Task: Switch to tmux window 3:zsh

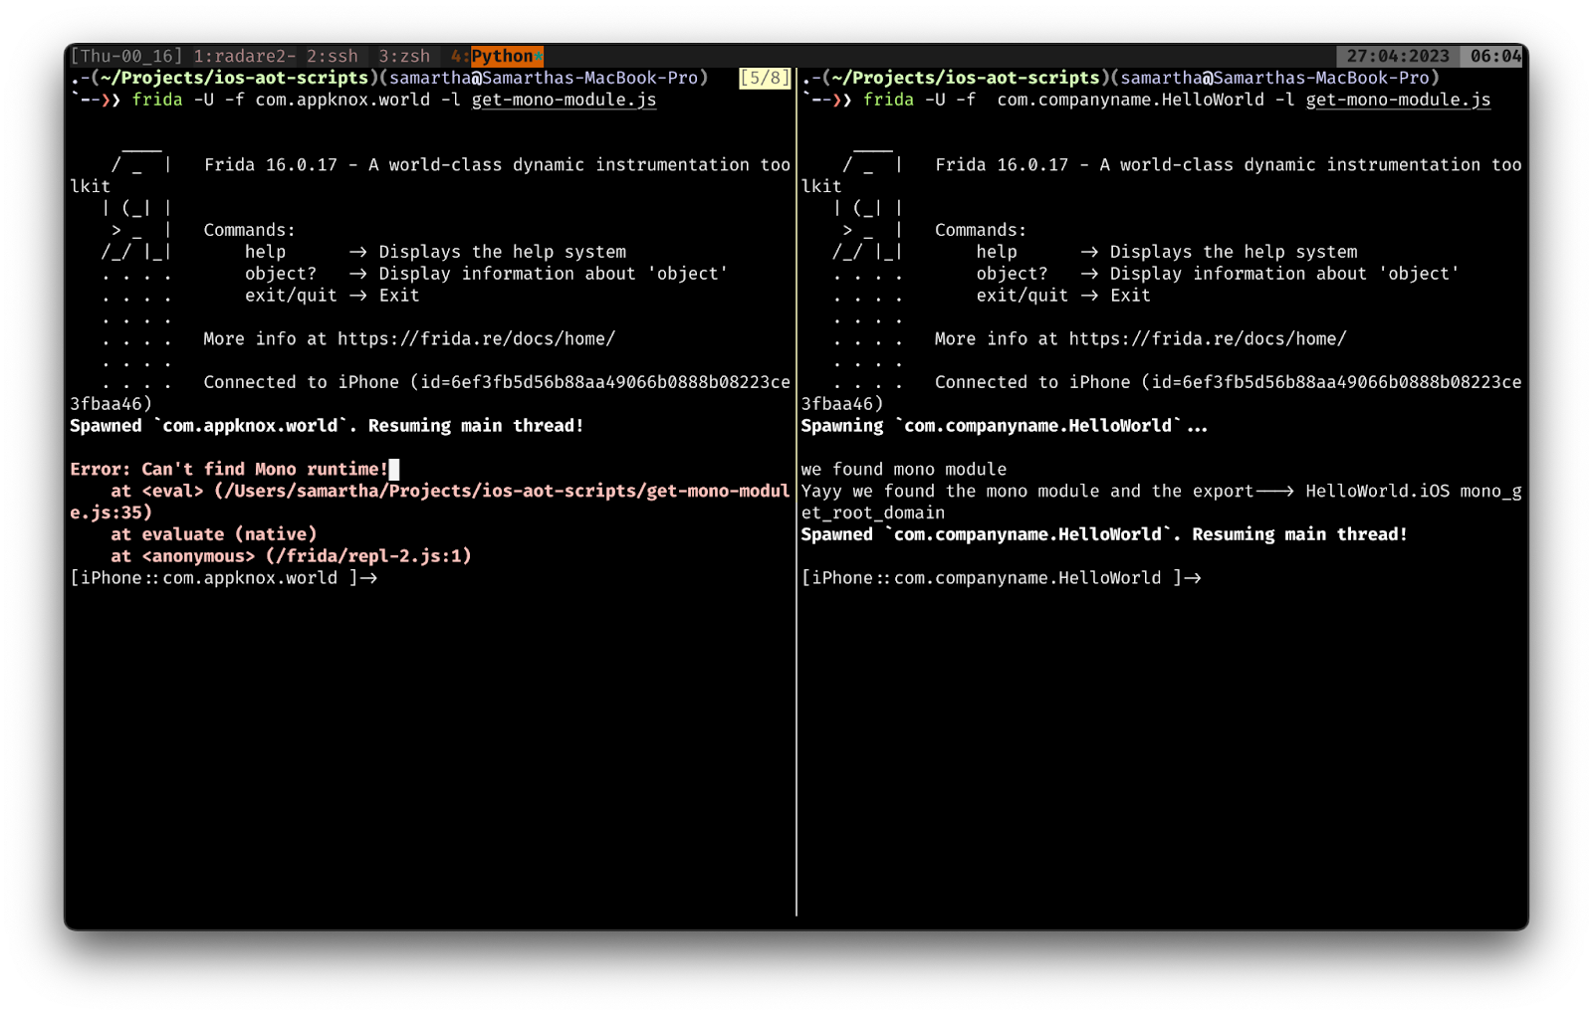Action: tap(404, 57)
